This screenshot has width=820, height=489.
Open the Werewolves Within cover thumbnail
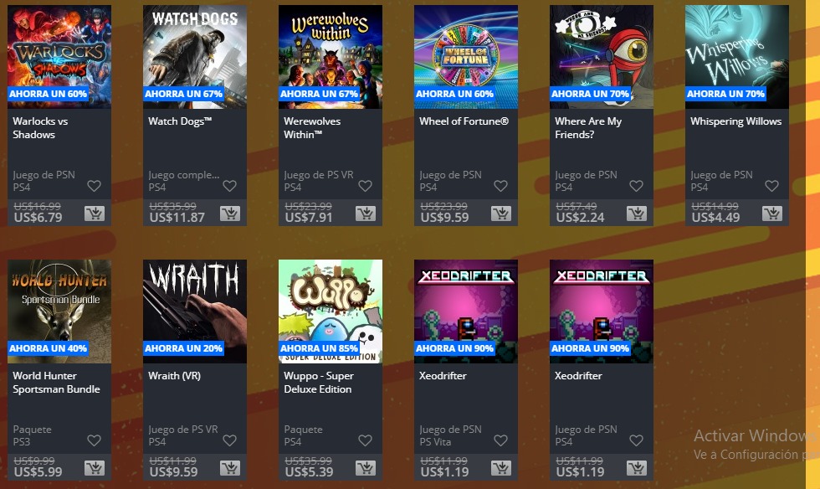click(331, 57)
